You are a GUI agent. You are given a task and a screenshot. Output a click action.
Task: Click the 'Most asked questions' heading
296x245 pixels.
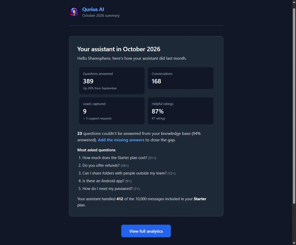[x=96, y=150]
